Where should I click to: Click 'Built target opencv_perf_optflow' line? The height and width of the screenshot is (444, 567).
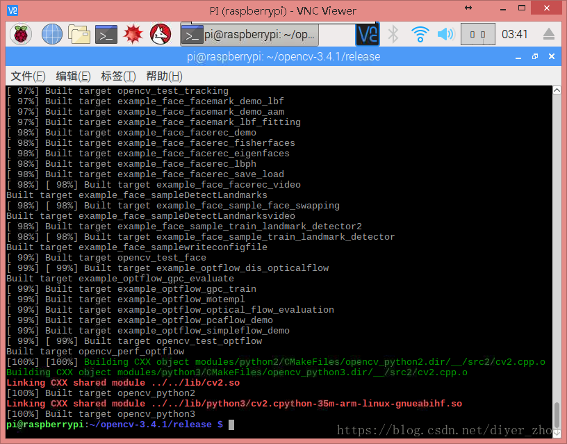(95, 352)
